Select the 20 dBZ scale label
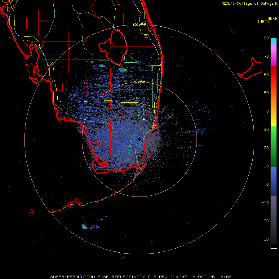The image size is (279, 279). (266, 148)
